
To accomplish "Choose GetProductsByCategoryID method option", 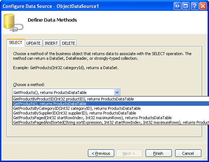I will click(x=111, y=108).
